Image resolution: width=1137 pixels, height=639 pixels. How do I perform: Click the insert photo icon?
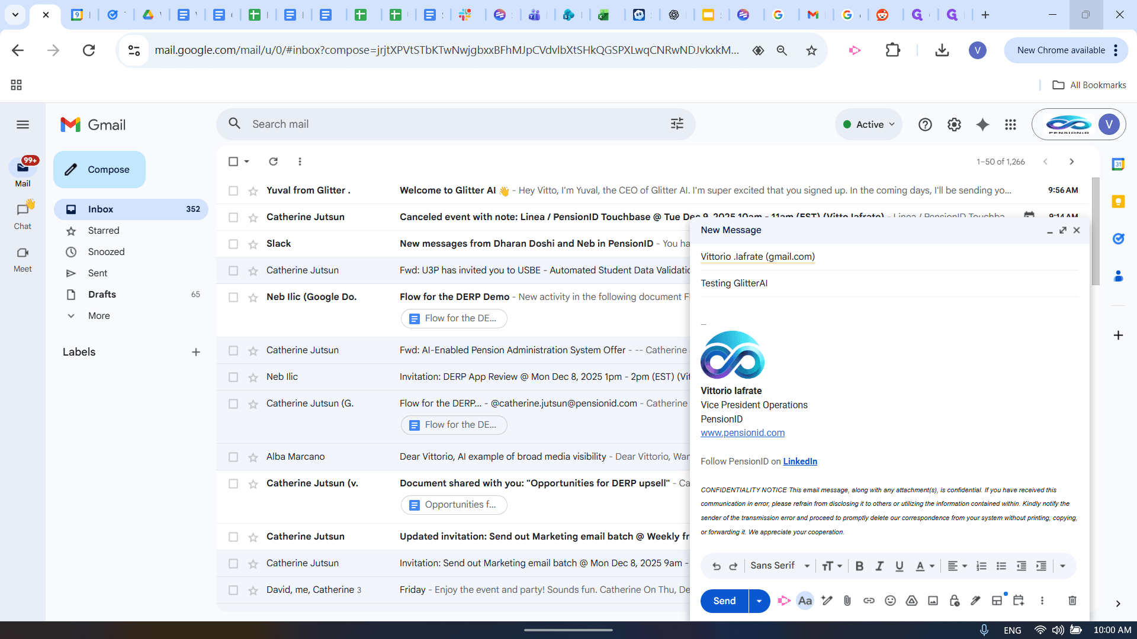(933, 601)
